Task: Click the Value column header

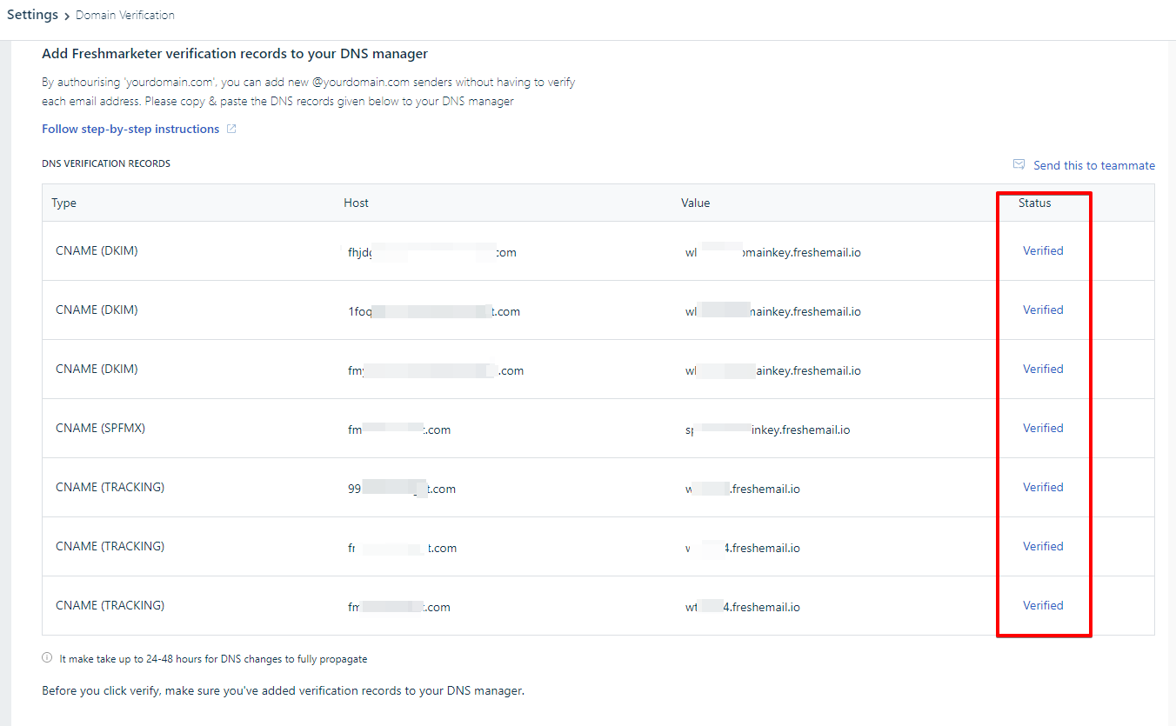Action: tap(695, 203)
